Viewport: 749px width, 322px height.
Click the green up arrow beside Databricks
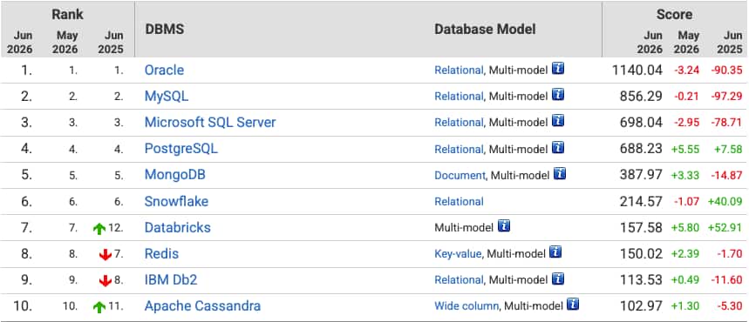point(99,229)
